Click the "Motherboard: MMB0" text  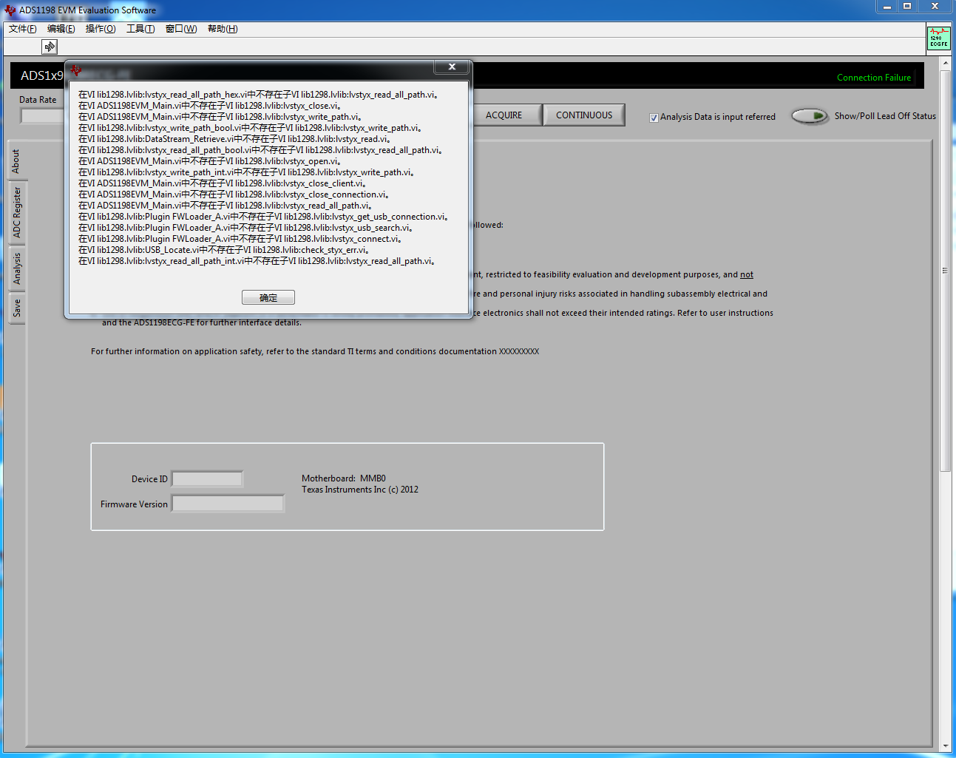tap(344, 478)
